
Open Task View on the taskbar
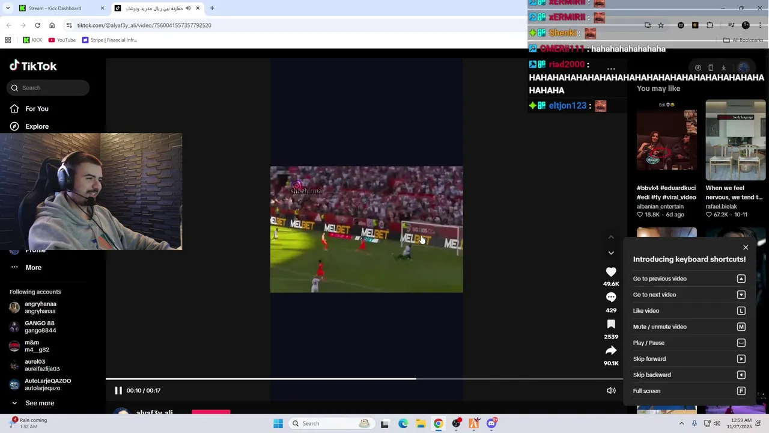tap(385, 423)
